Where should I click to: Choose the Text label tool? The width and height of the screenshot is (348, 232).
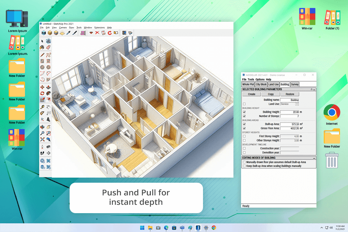48,113
